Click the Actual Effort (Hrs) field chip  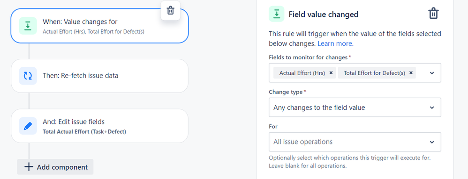click(x=302, y=73)
